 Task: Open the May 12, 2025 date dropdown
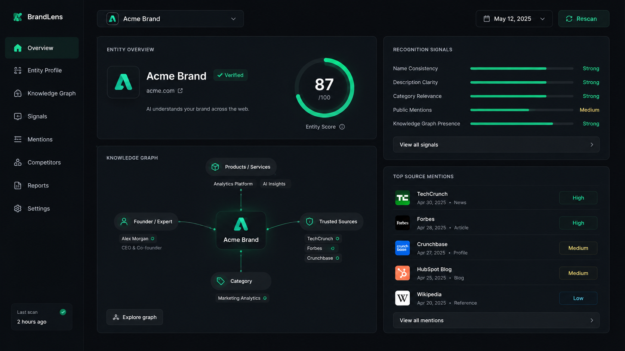click(x=514, y=19)
